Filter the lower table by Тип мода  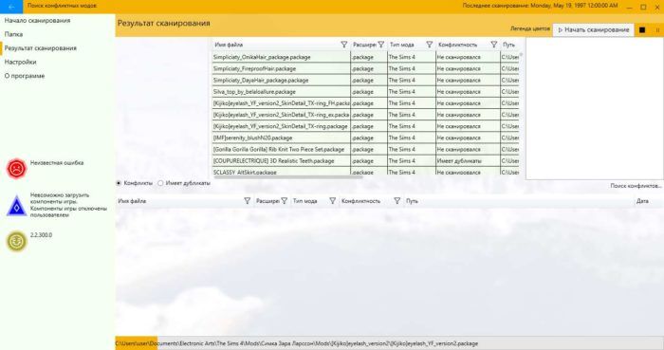332,201
